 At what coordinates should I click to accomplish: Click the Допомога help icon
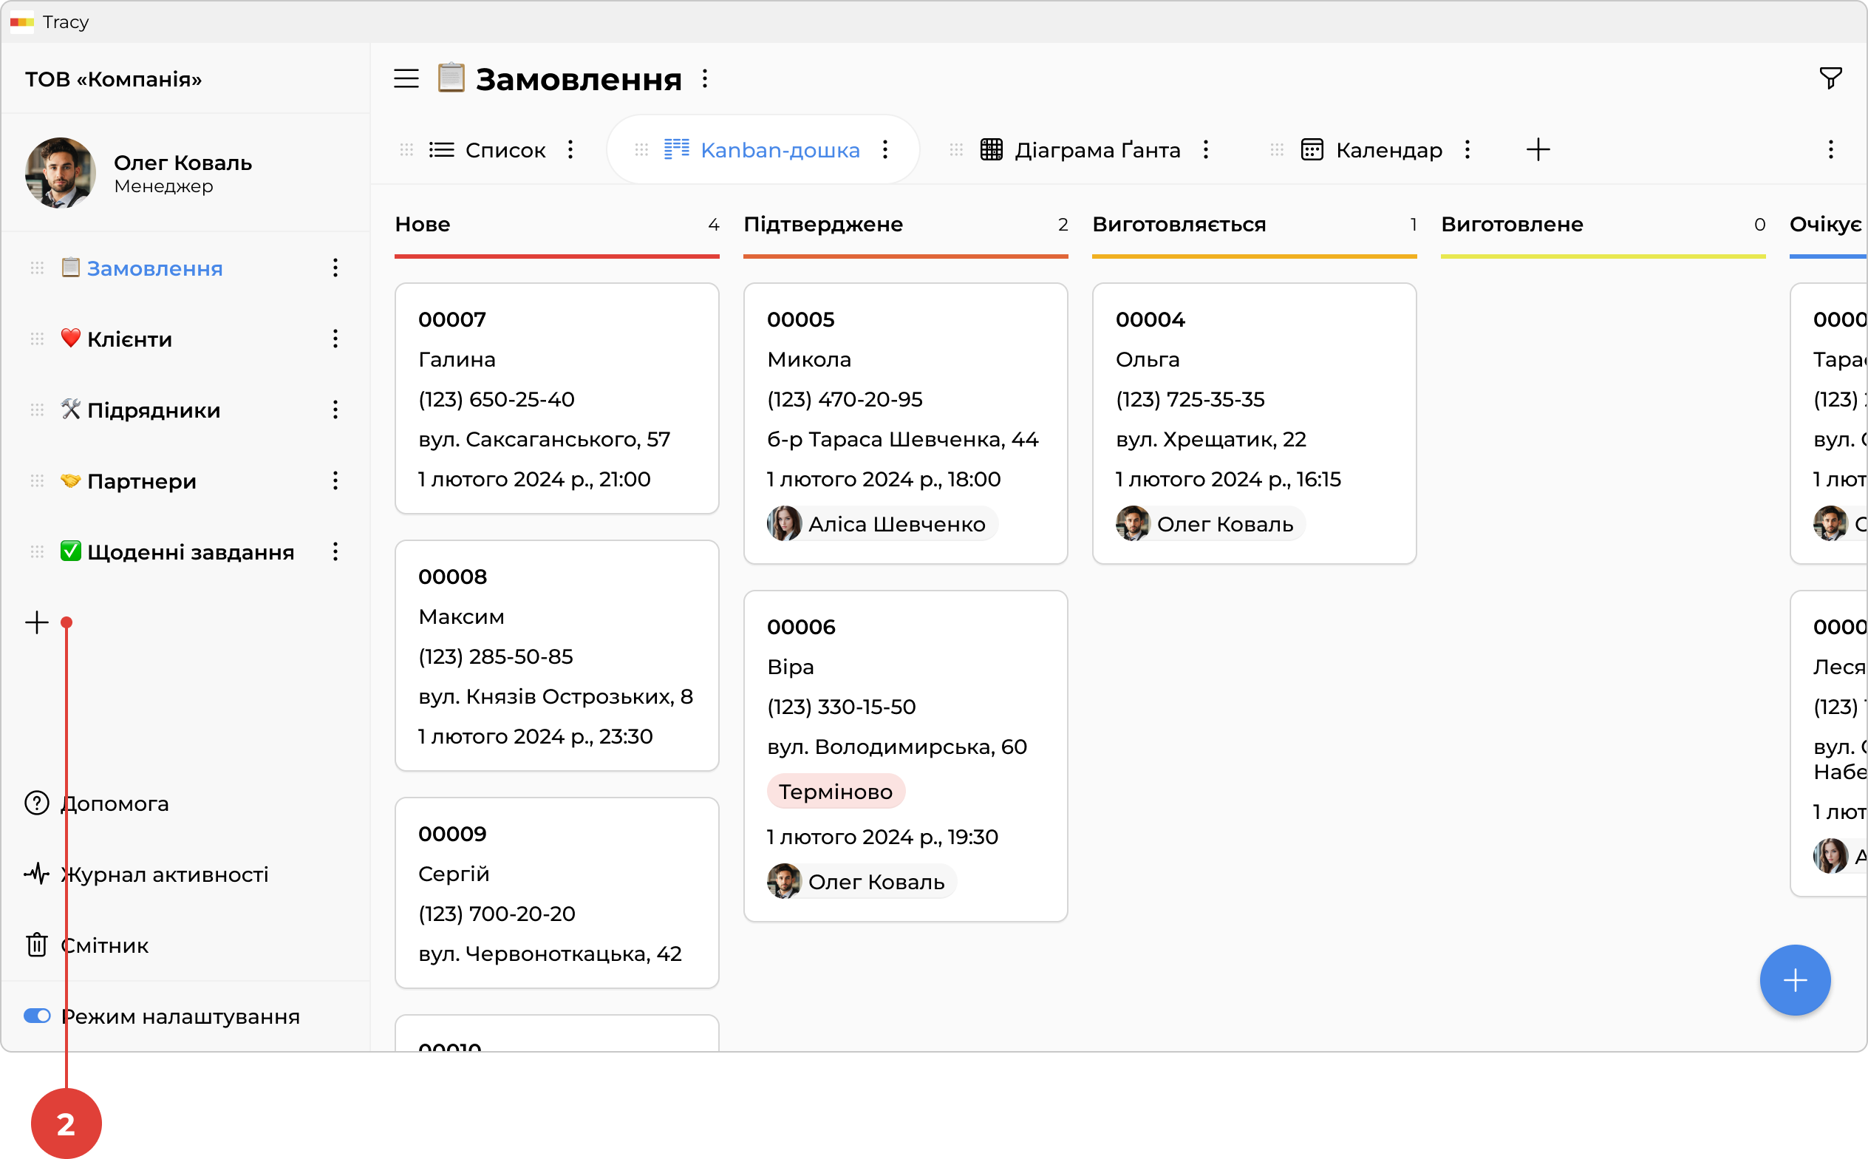click(37, 803)
